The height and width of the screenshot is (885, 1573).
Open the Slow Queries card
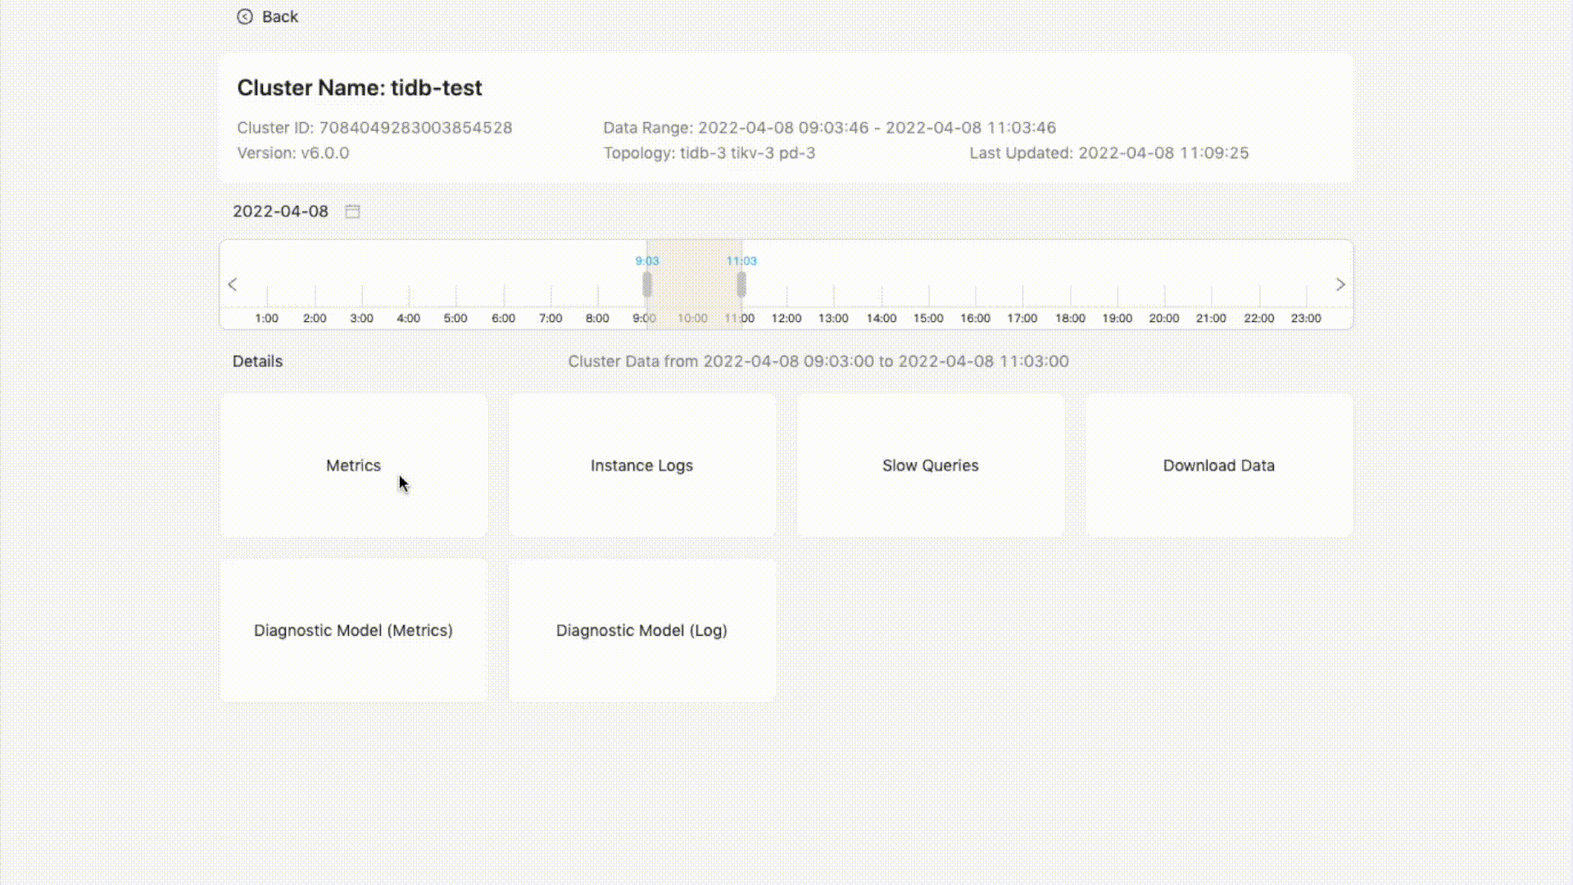pos(930,465)
